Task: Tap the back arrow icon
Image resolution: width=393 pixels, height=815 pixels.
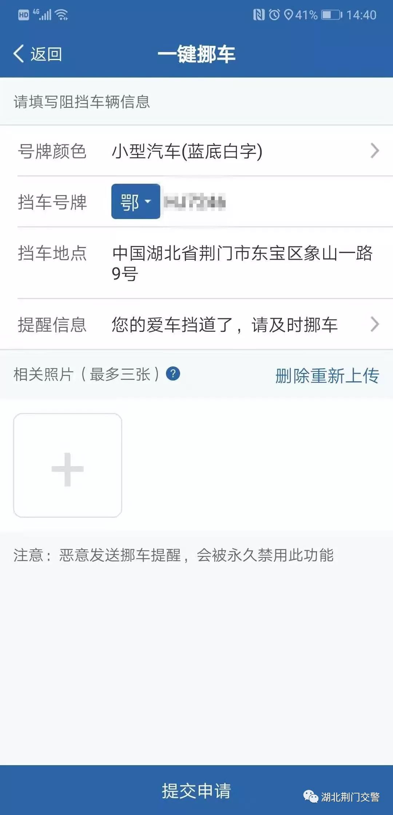Action: pos(19,54)
